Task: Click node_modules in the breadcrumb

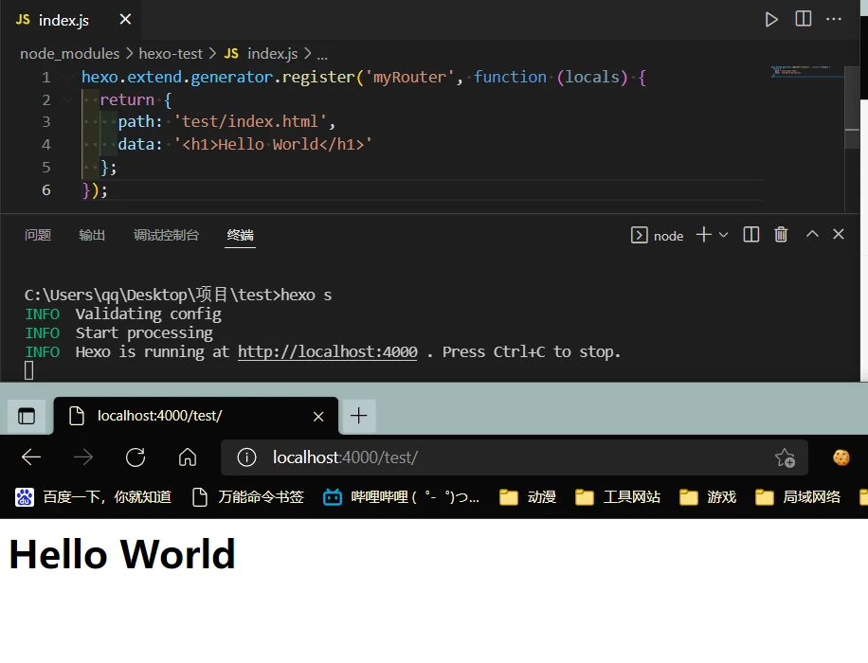Action: (x=70, y=54)
